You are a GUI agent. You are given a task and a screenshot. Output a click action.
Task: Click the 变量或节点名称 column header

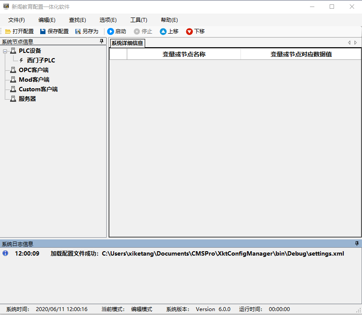pyautogui.click(x=184, y=54)
